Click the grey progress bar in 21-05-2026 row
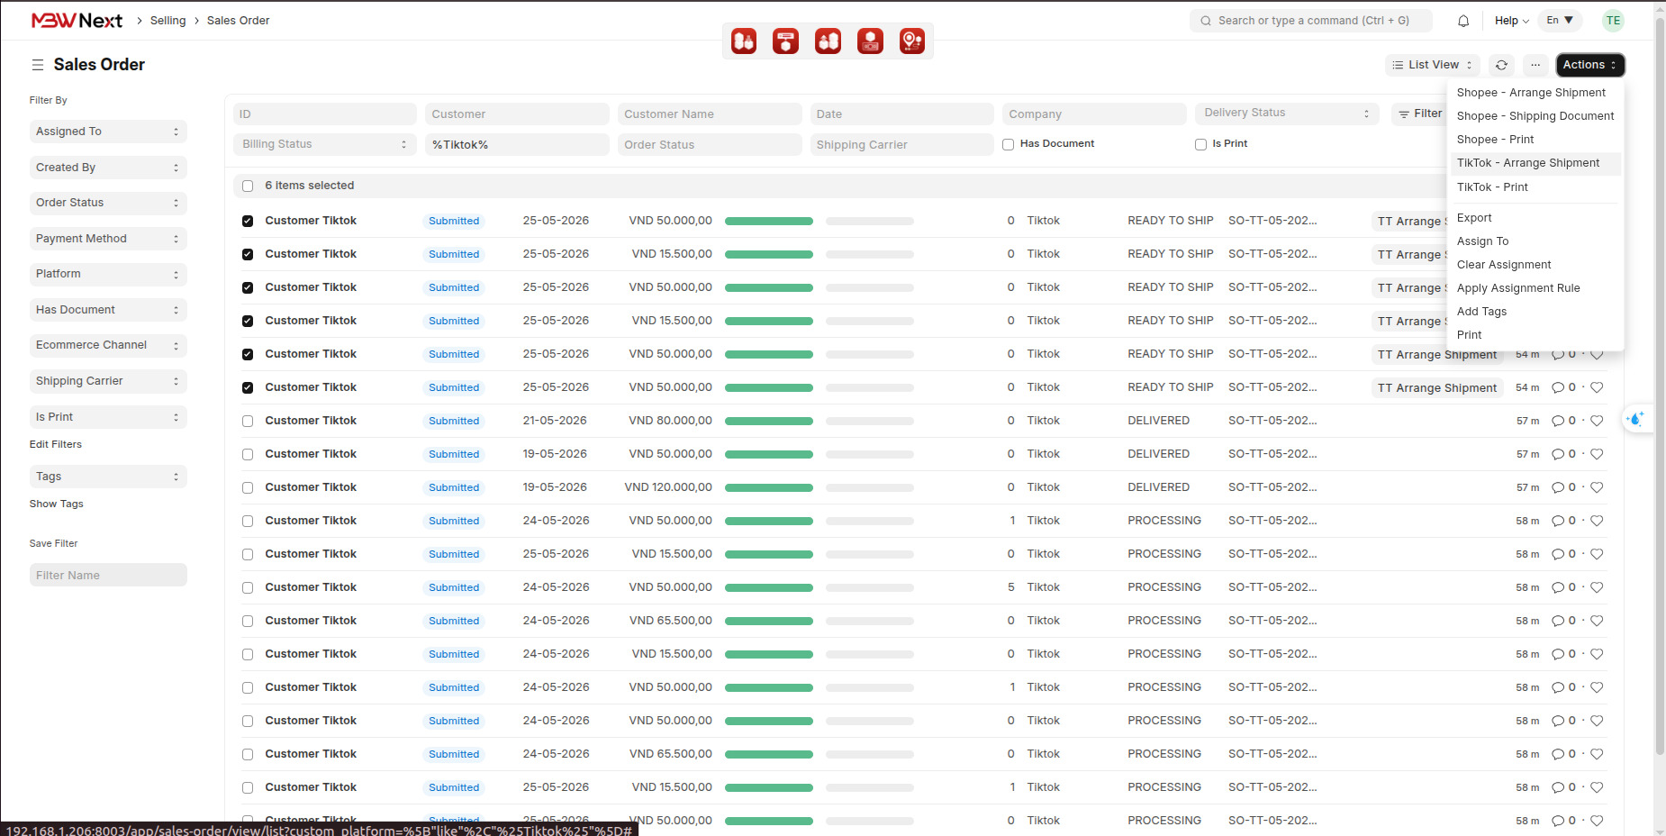 click(x=870, y=421)
